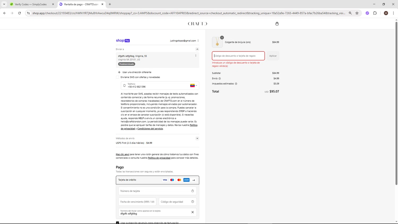This screenshot has width=398, height=224.
Task: Click USPS First shipping method text
Action: 134,143
